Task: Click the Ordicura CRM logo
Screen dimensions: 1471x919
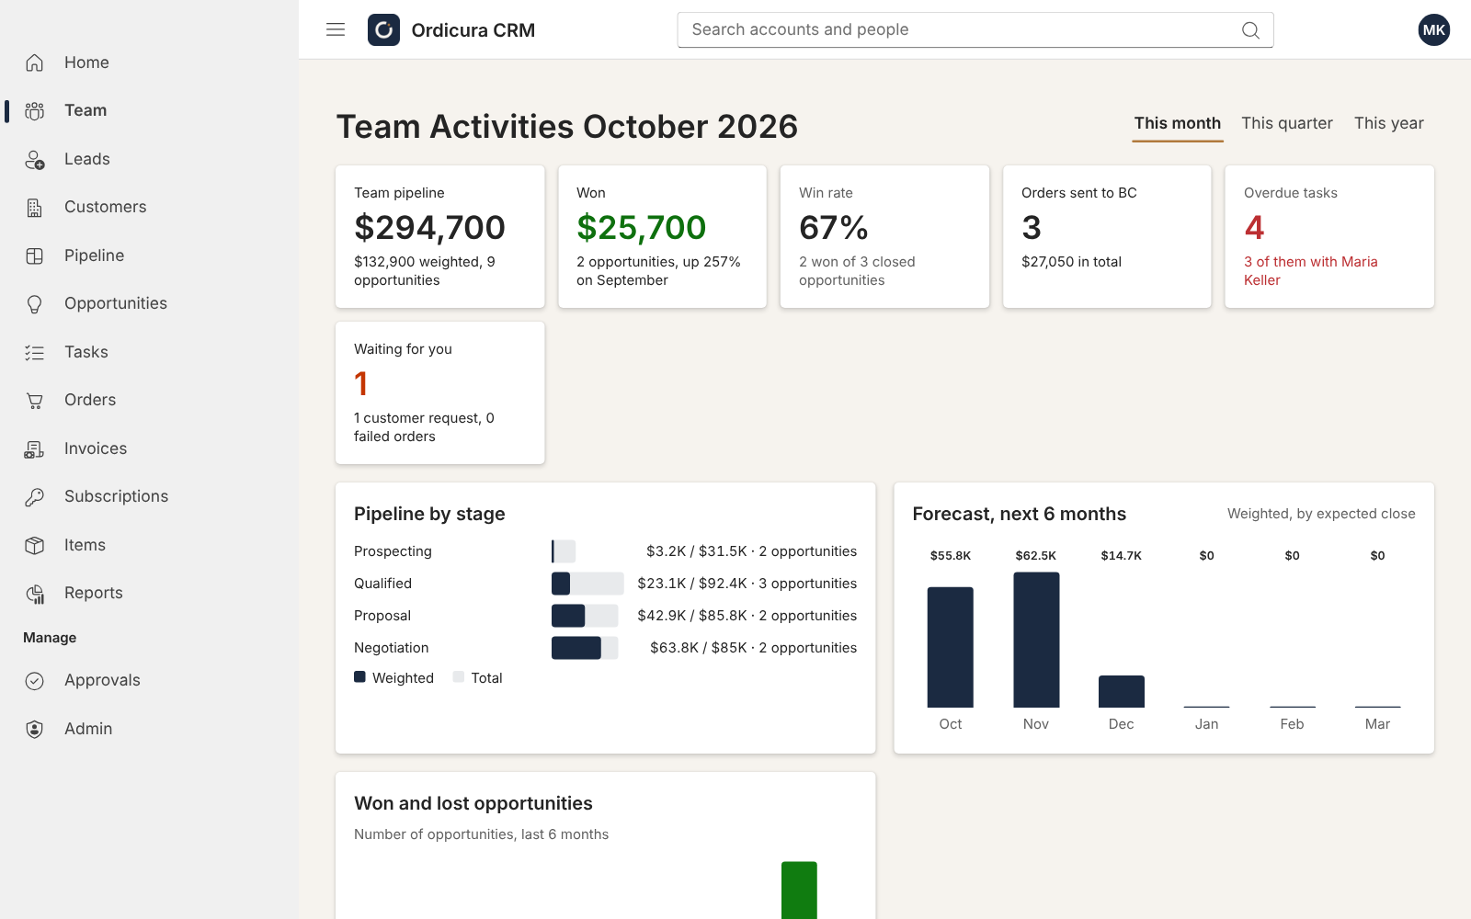Action: [383, 30]
